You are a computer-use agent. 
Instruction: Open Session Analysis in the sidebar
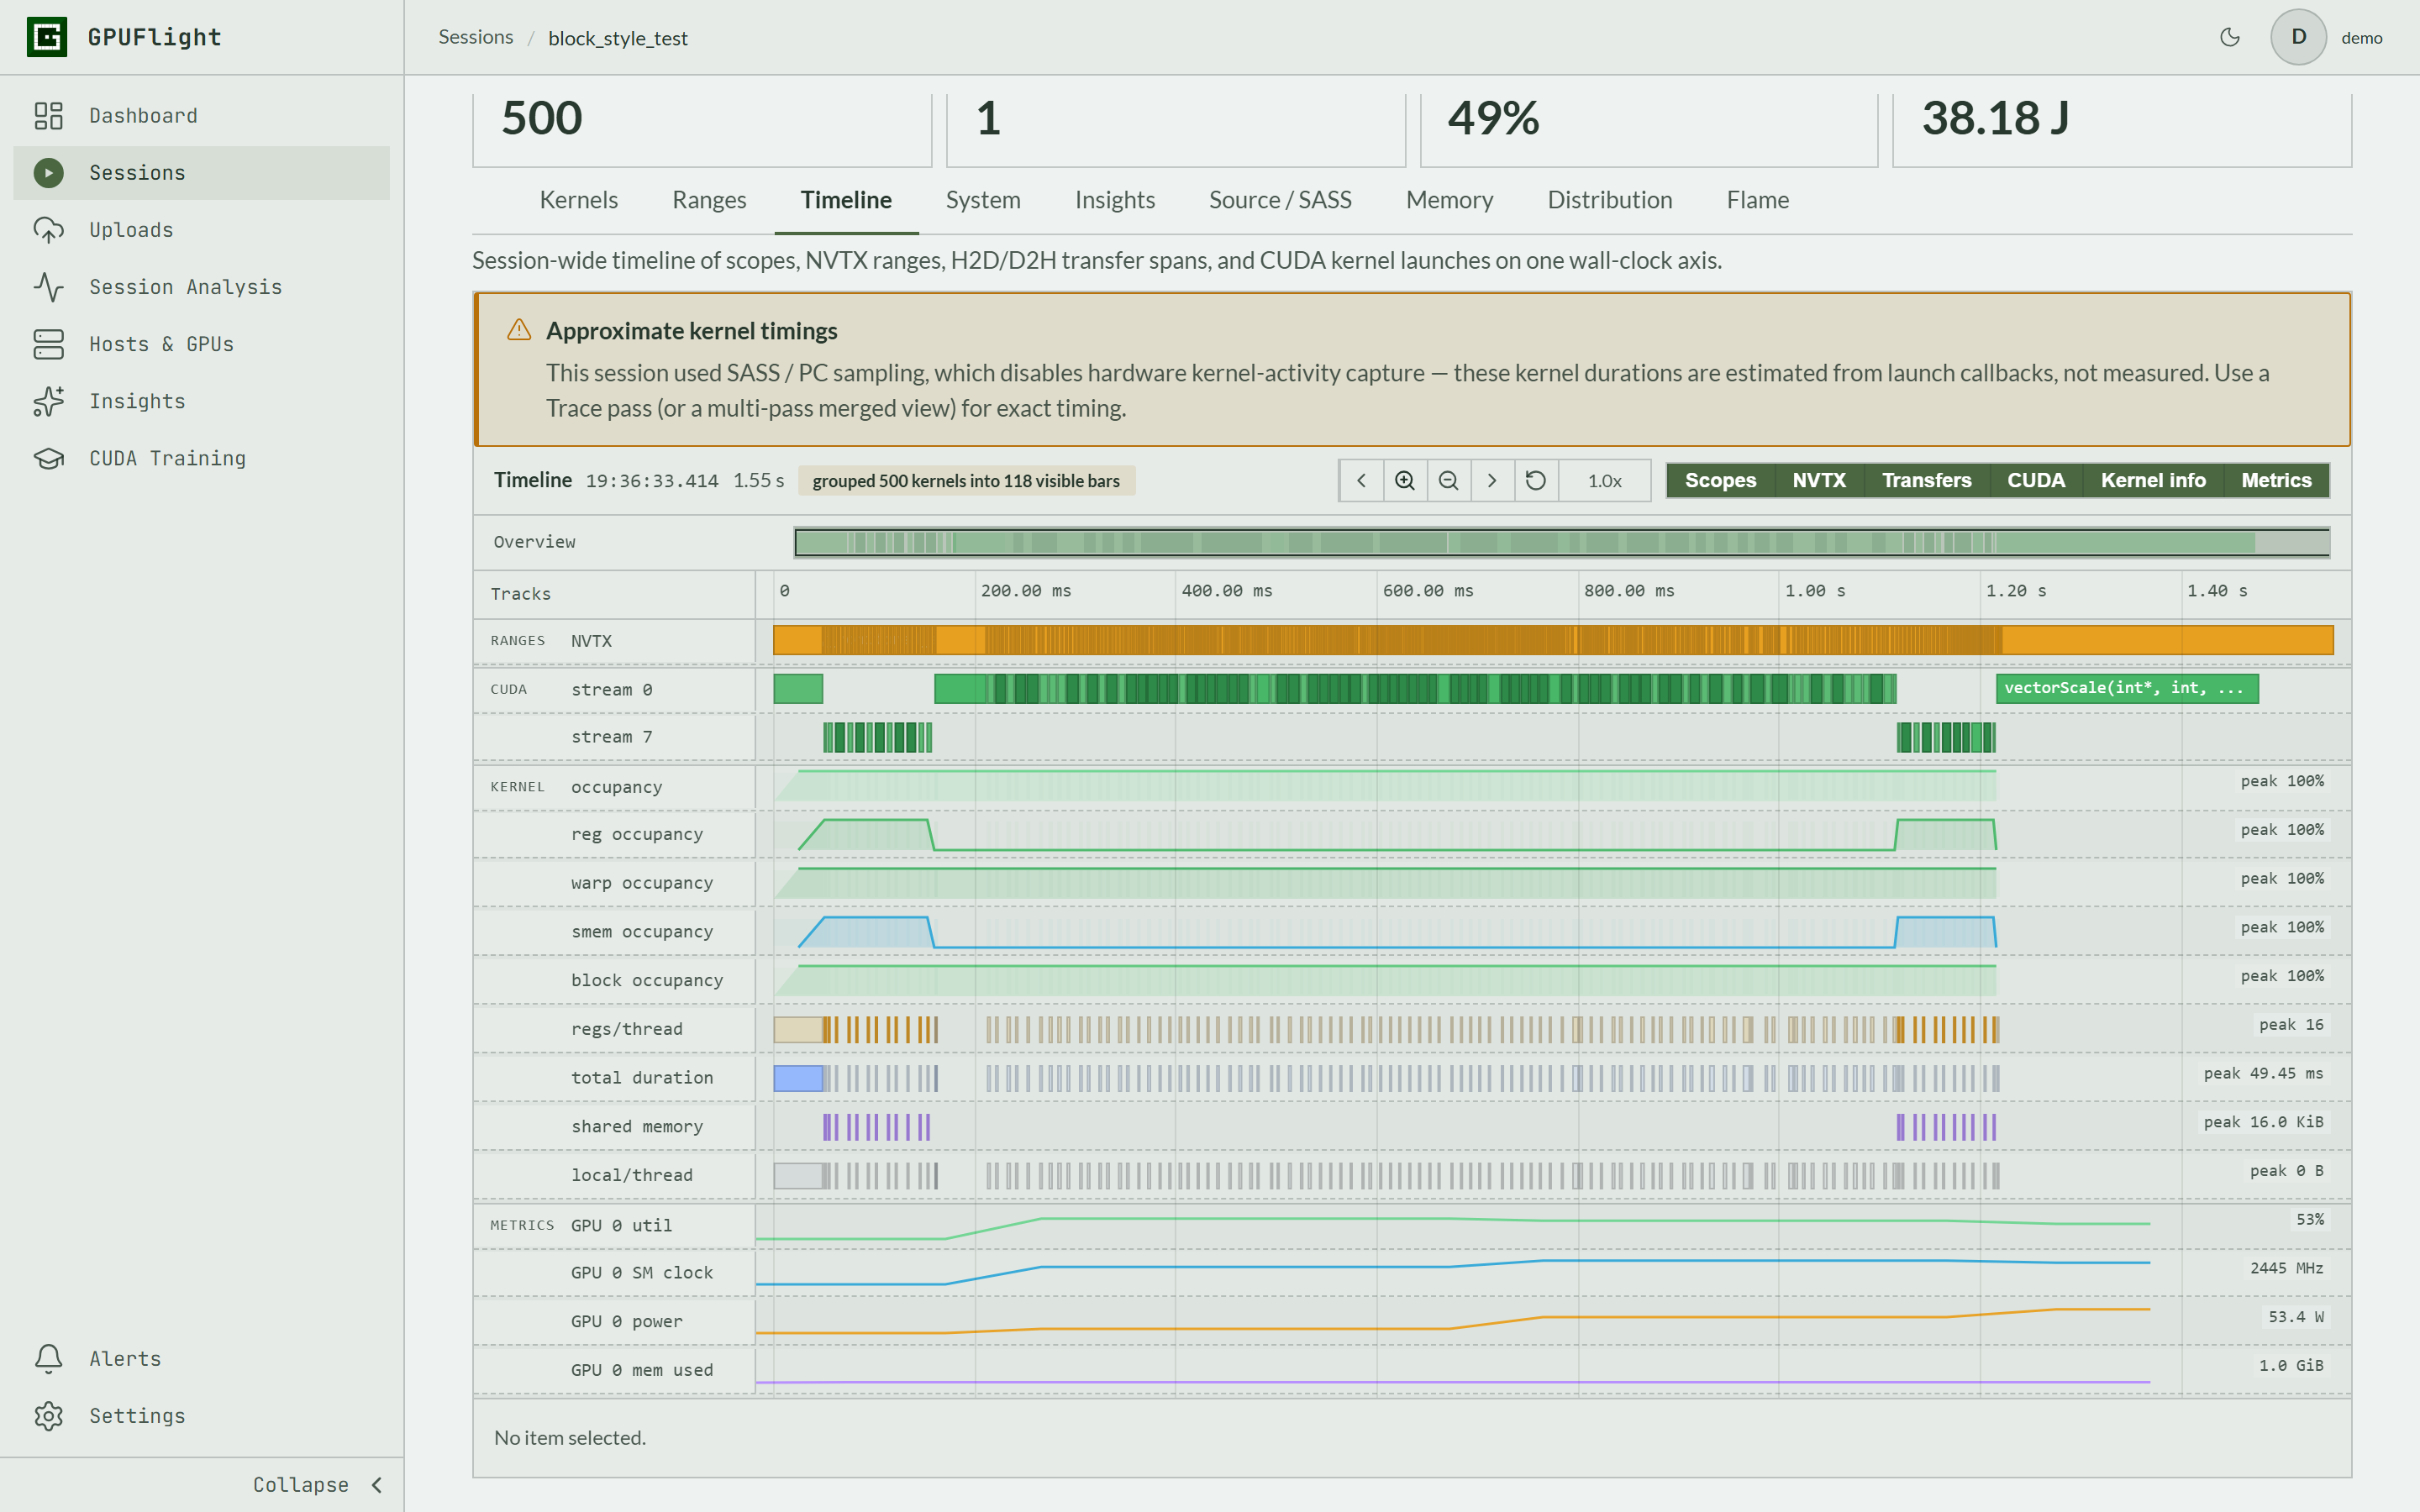(201, 287)
